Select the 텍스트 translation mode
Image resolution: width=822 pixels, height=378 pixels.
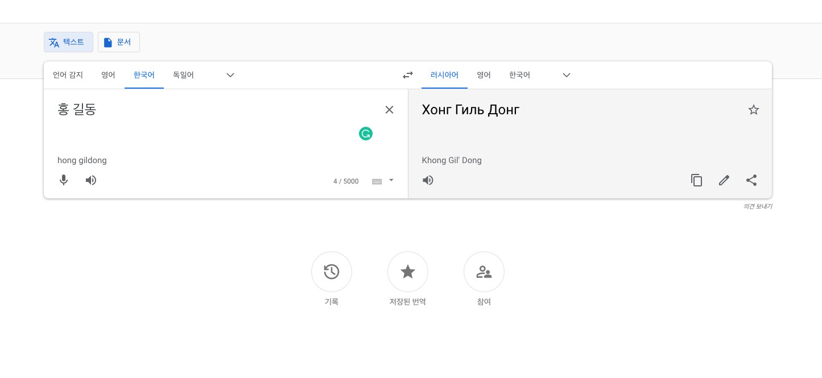click(x=68, y=42)
